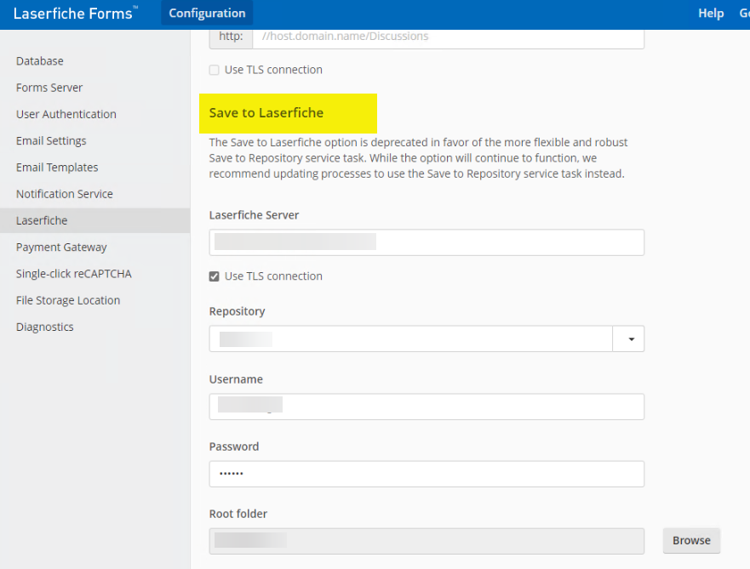The width and height of the screenshot is (750, 569).
Task: Open the Database settings page
Action: pyautogui.click(x=40, y=61)
